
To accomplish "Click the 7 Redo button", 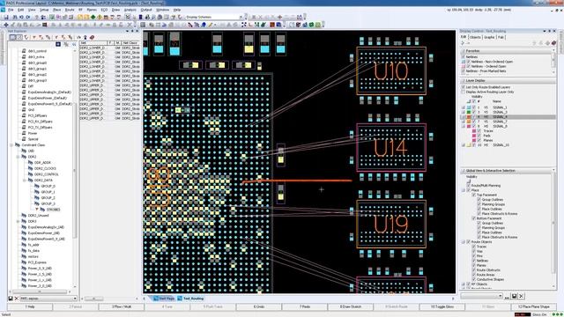I will click(305, 307).
